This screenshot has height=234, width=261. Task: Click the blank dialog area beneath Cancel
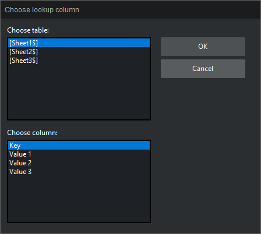(203, 151)
